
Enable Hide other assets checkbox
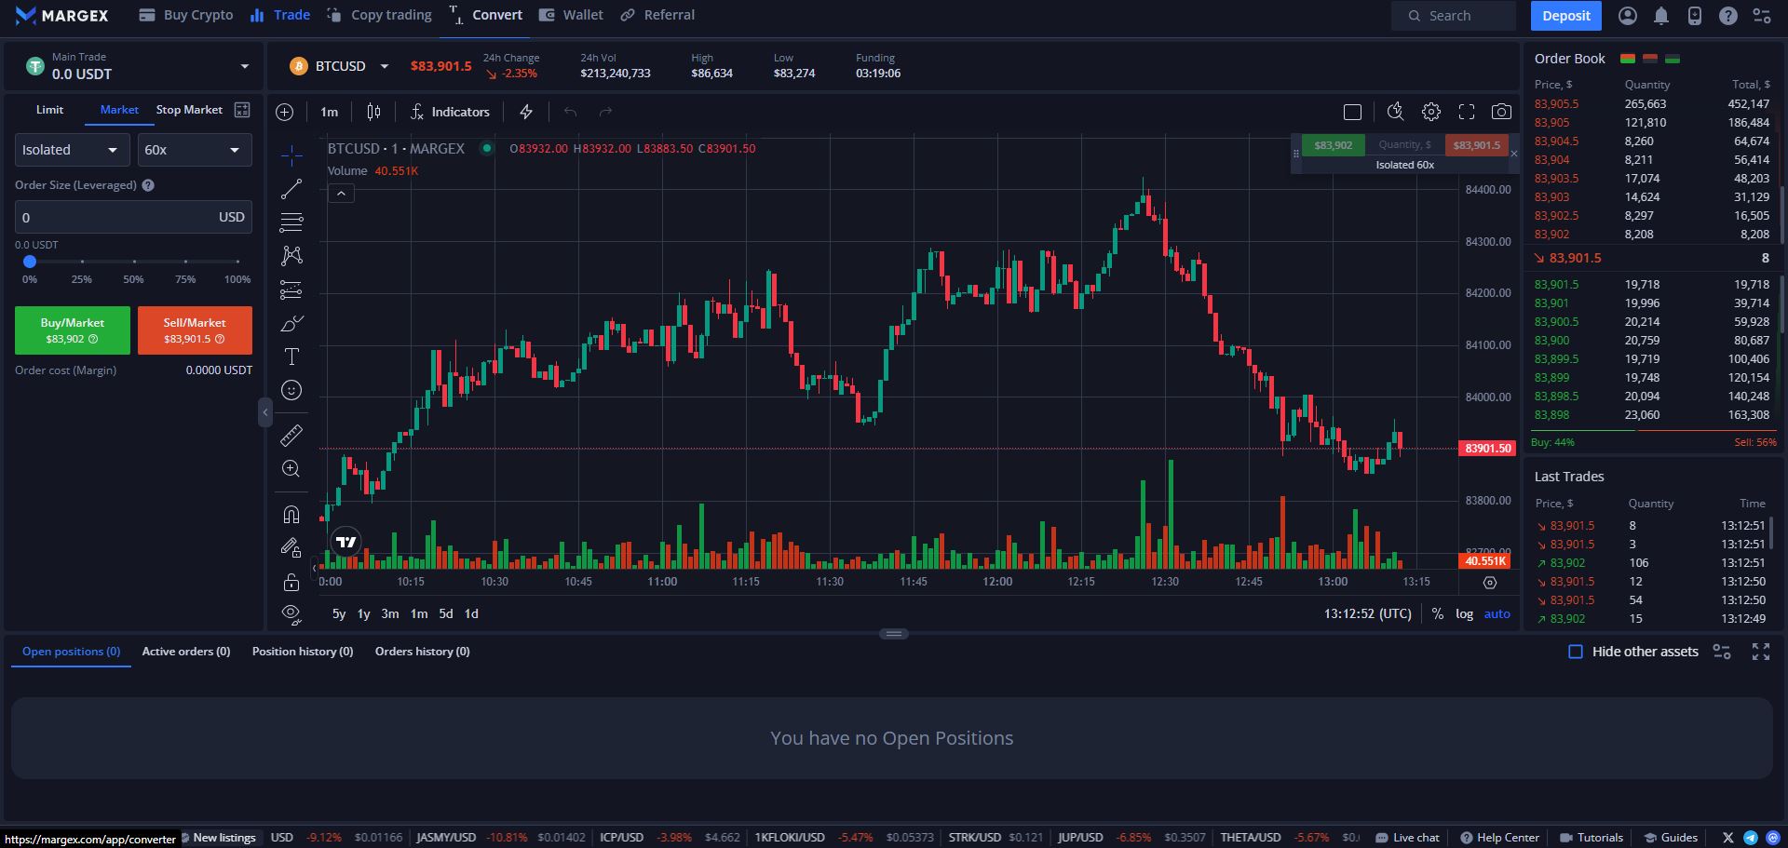tap(1576, 652)
